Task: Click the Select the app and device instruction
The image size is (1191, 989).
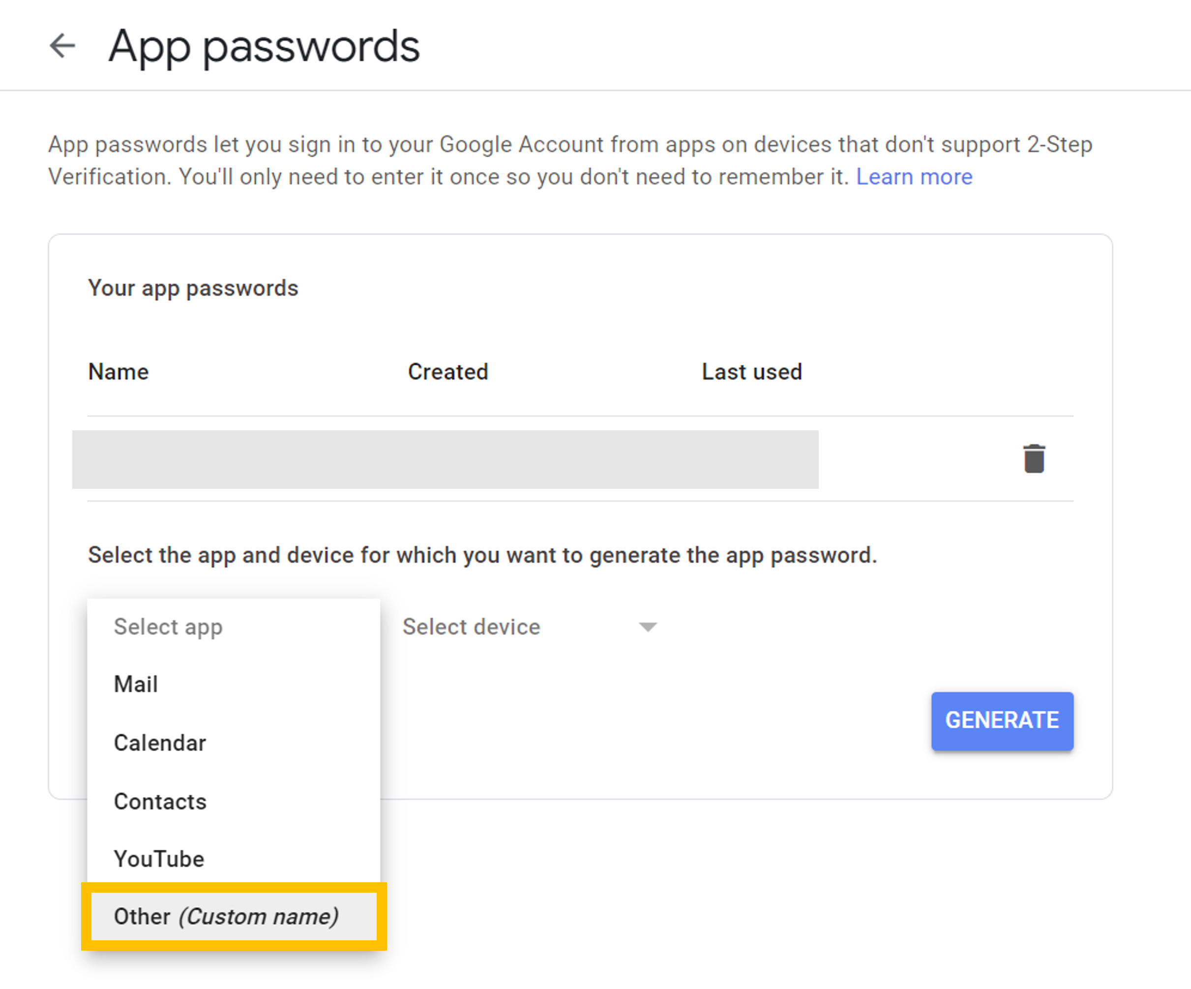Action: (x=482, y=555)
